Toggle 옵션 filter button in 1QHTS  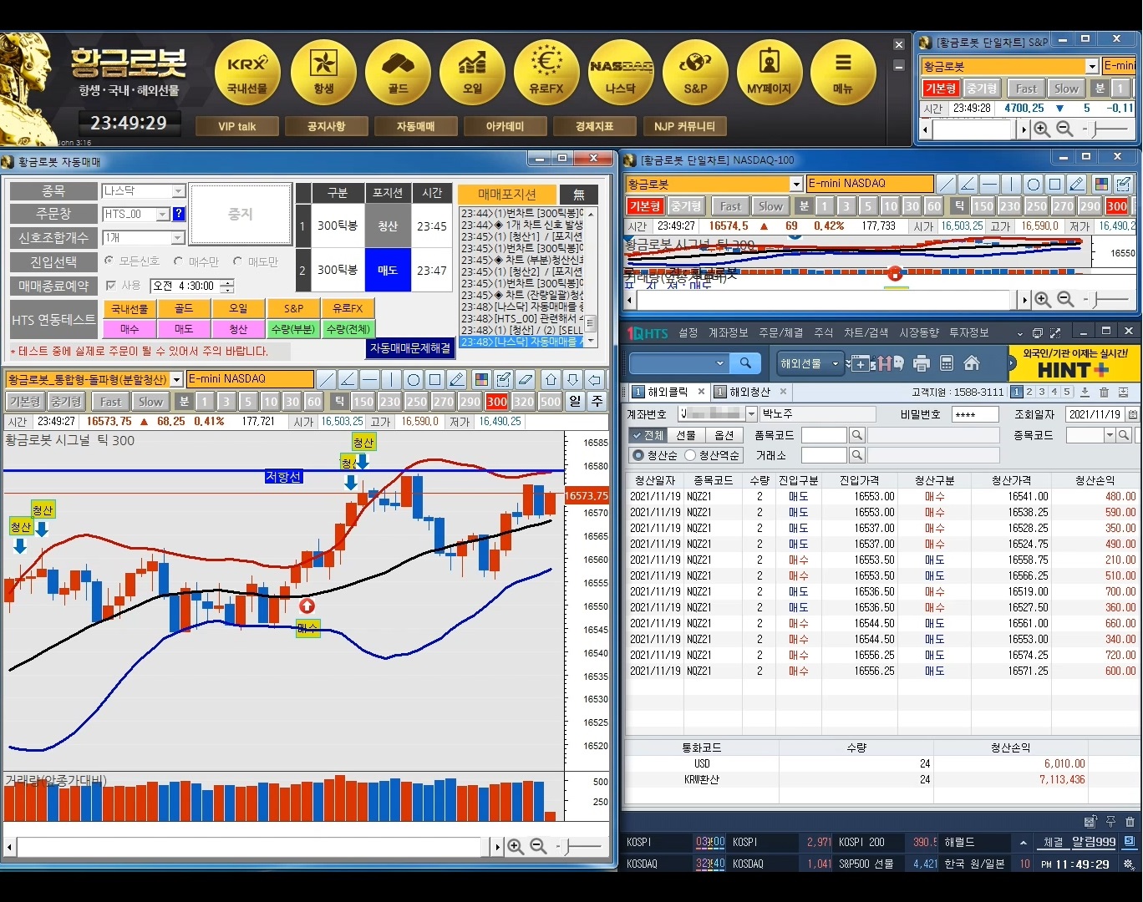tap(724, 435)
